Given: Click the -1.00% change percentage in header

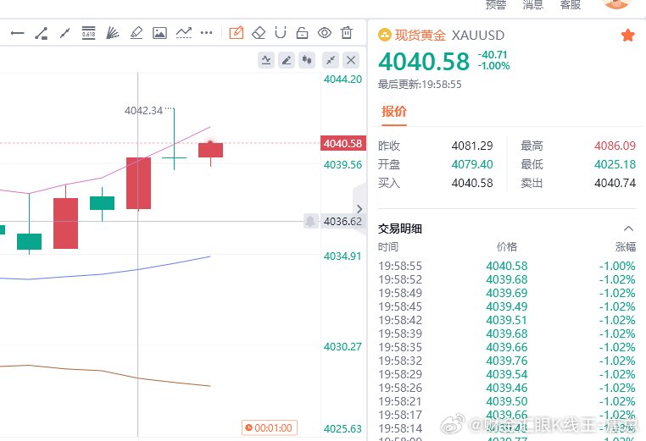Looking at the screenshot, I should (494, 66).
